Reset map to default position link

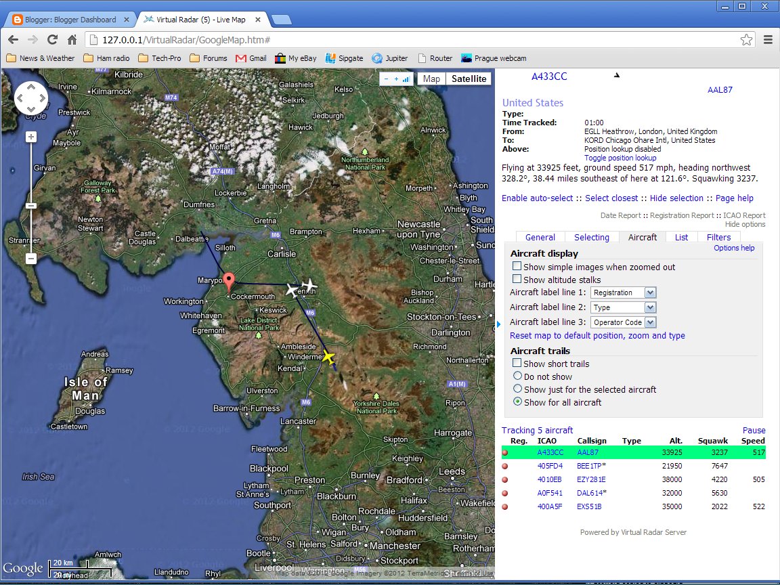(597, 336)
